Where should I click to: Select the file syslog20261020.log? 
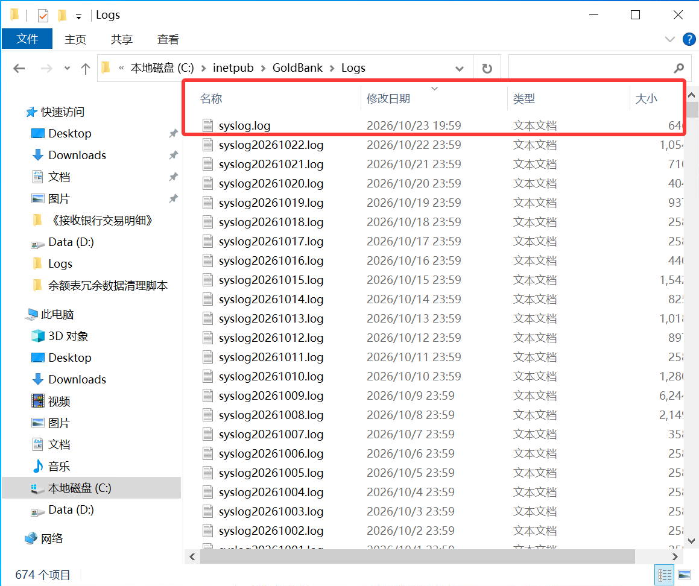tap(271, 184)
